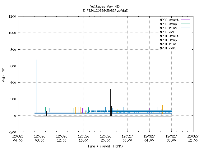Click the 0 y-axis tick label

pos(15,116)
